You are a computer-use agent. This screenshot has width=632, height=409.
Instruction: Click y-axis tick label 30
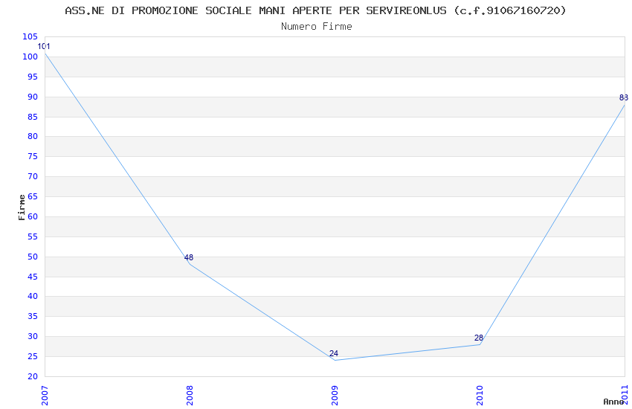(33, 336)
